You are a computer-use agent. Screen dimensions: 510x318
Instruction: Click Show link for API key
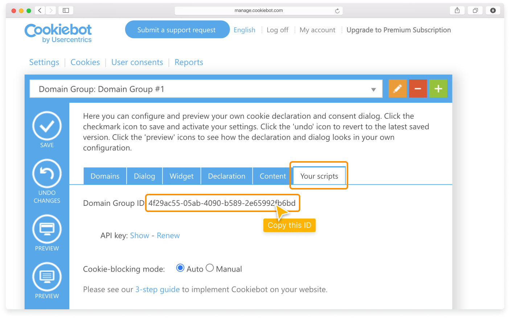pos(139,236)
